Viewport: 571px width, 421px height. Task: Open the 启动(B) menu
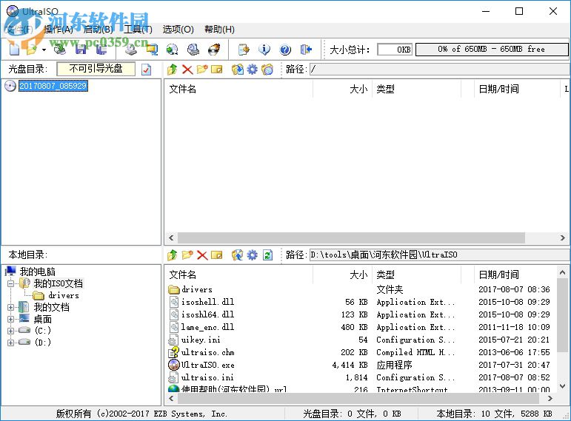pyautogui.click(x=98, y=29)
